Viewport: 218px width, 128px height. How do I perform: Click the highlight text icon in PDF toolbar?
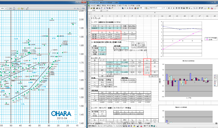[x=22, y=8]
